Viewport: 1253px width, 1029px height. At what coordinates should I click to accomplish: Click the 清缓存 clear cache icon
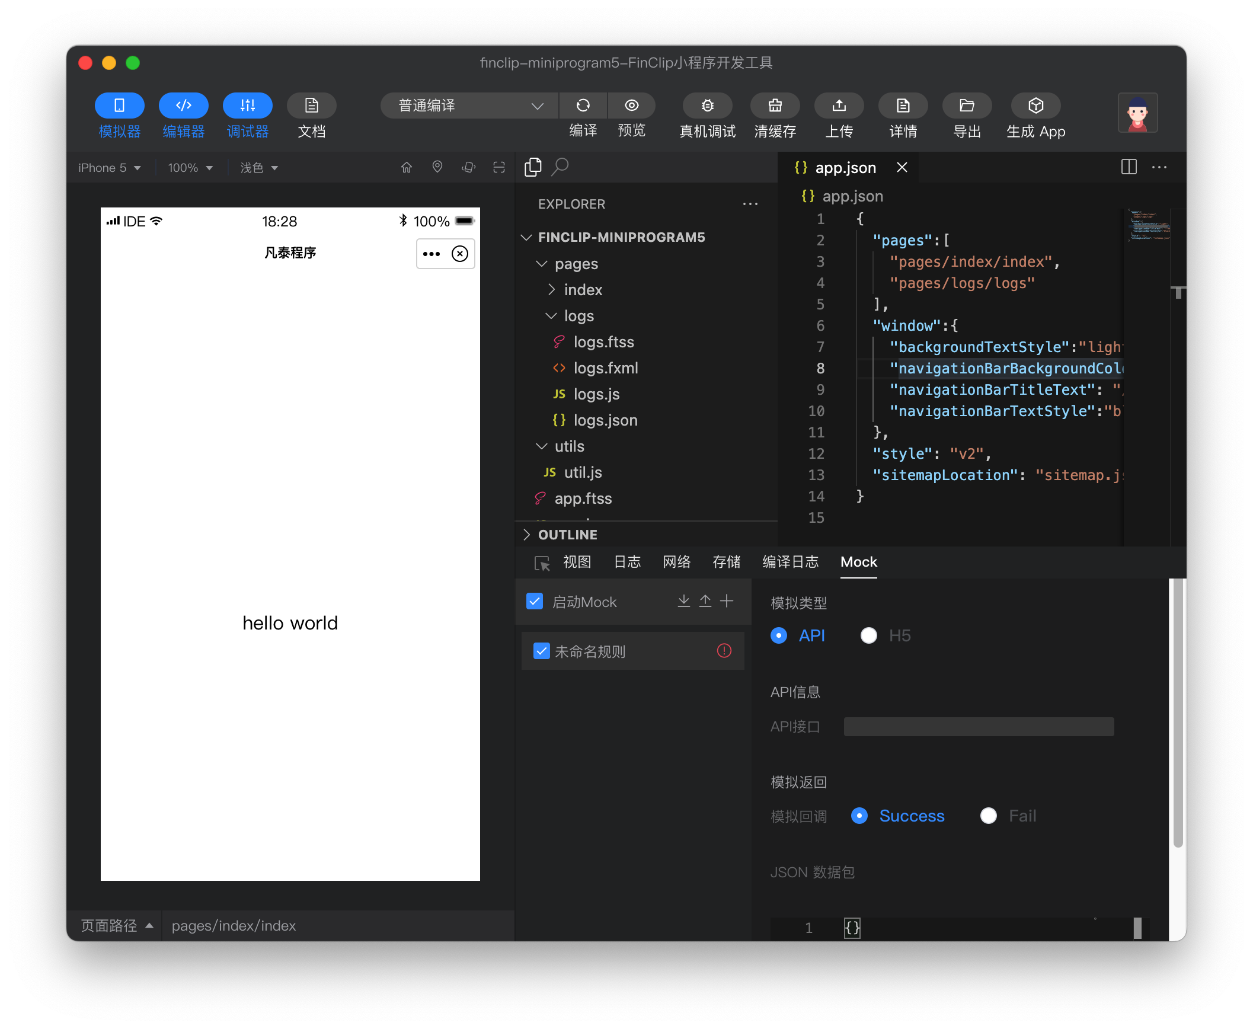tap(775, 106)
